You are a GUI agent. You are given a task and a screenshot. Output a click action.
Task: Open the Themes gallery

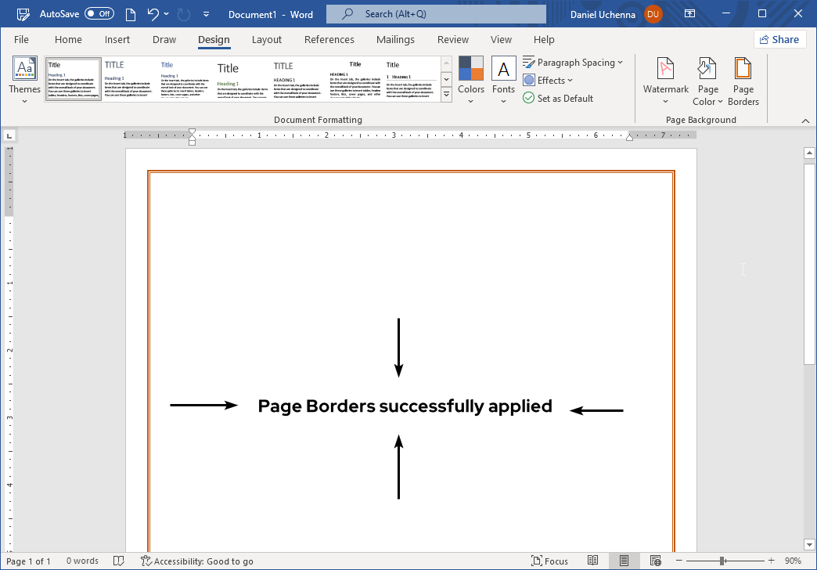point(23,78)
